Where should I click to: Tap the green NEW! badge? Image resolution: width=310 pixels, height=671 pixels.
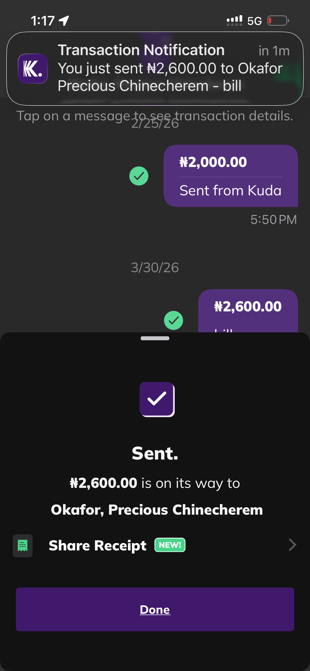click(170, 545)
